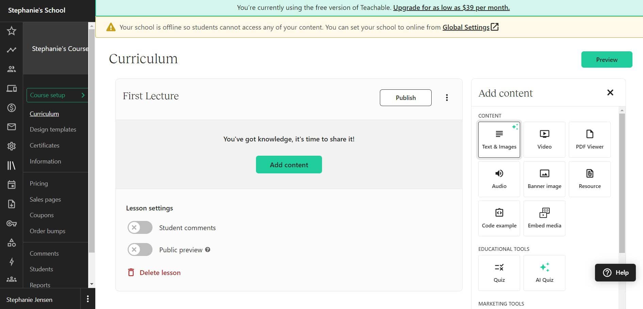The height and width of the screenshot is (309, 643).
Task: Open the analytics trend line icon
Action: tap(12, 50)
